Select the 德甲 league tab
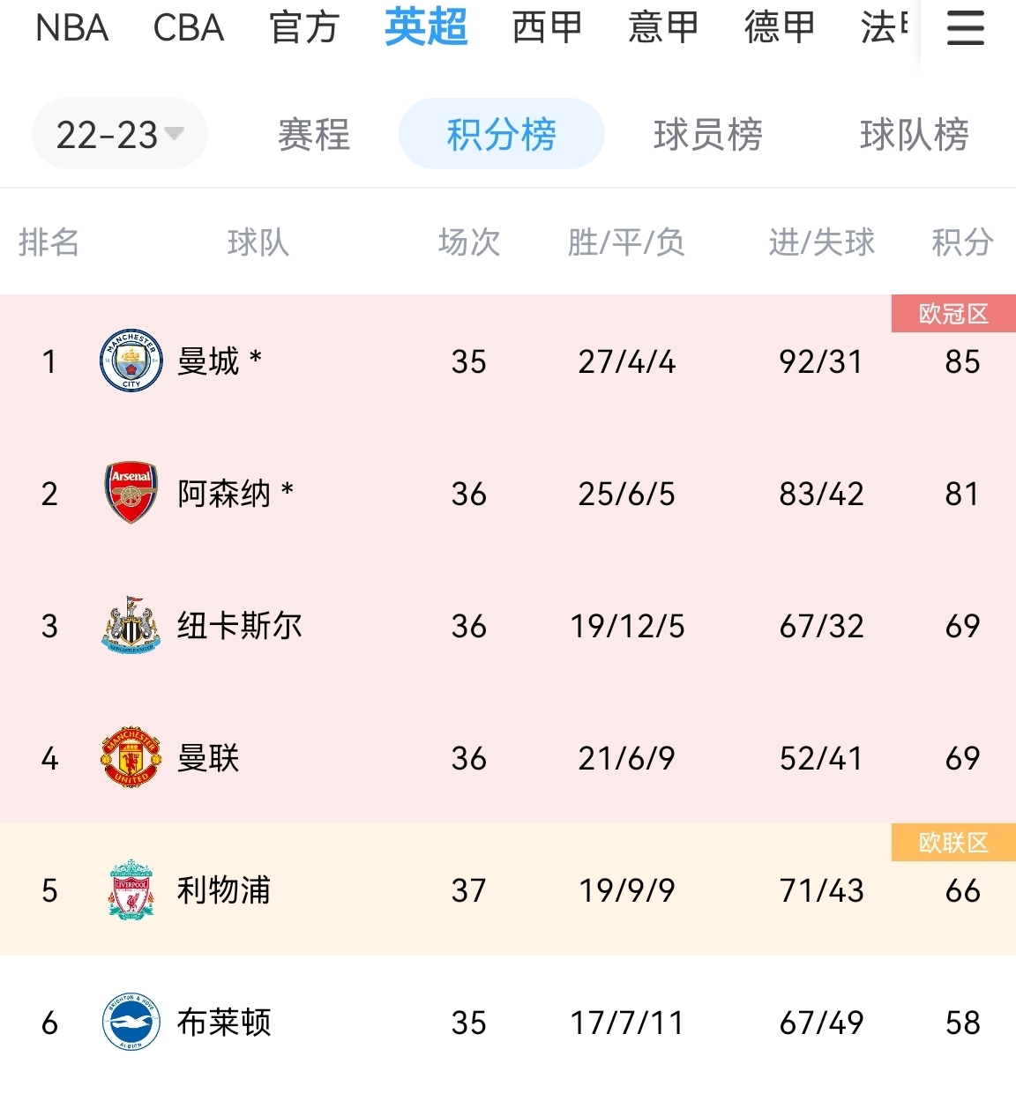The image size is (1016, 1101). click(x=780, y=28)
